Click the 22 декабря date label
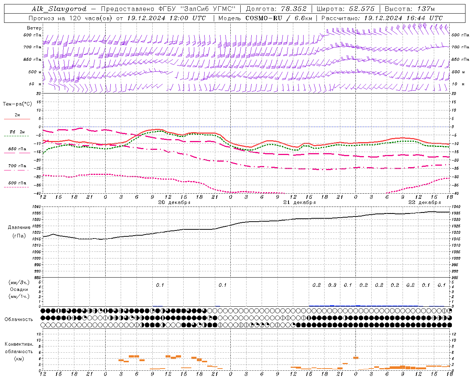Viewport: 471px width, 377px height. coord(425,202)
